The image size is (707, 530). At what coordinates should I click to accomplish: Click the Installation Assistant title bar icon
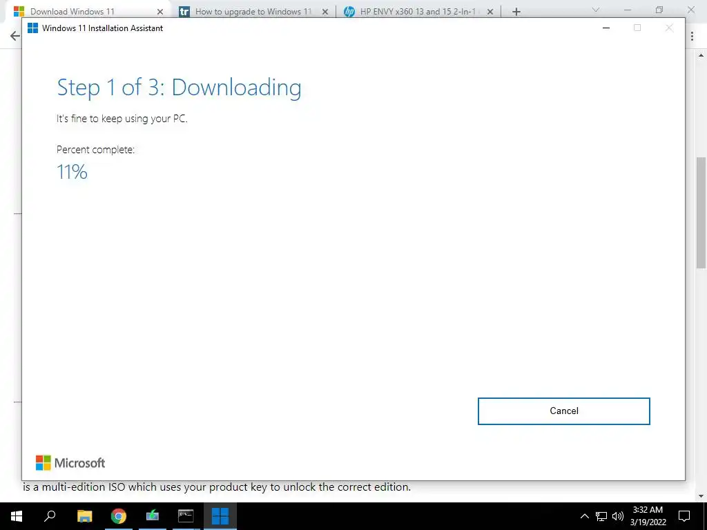click(33, 28)
